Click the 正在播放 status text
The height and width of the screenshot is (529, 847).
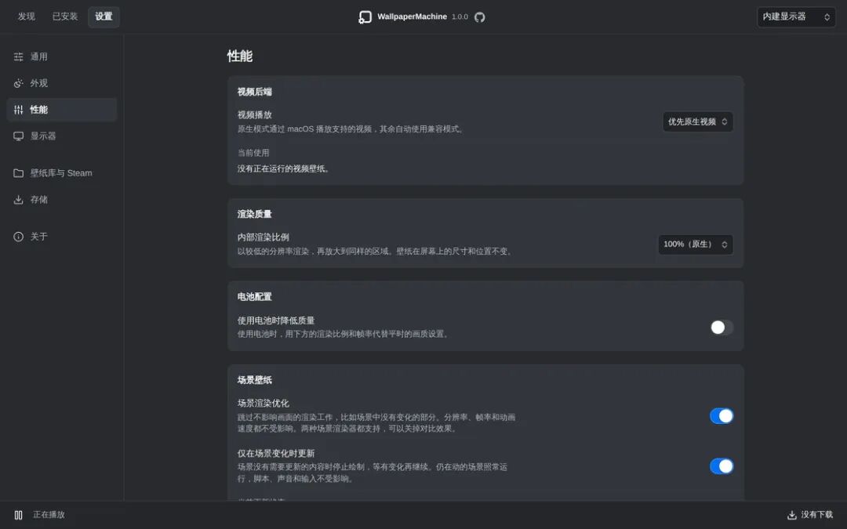49,515
